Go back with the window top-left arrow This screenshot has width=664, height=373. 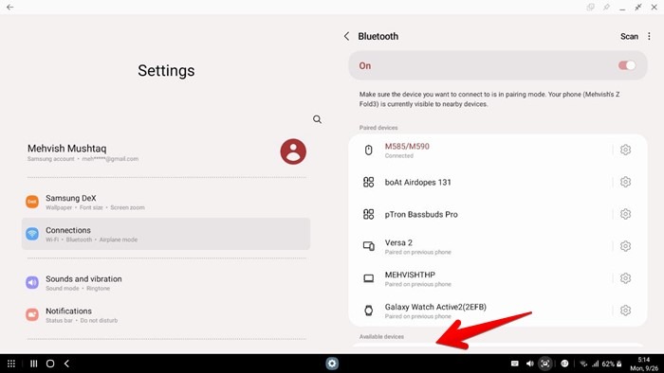[9, 8]
